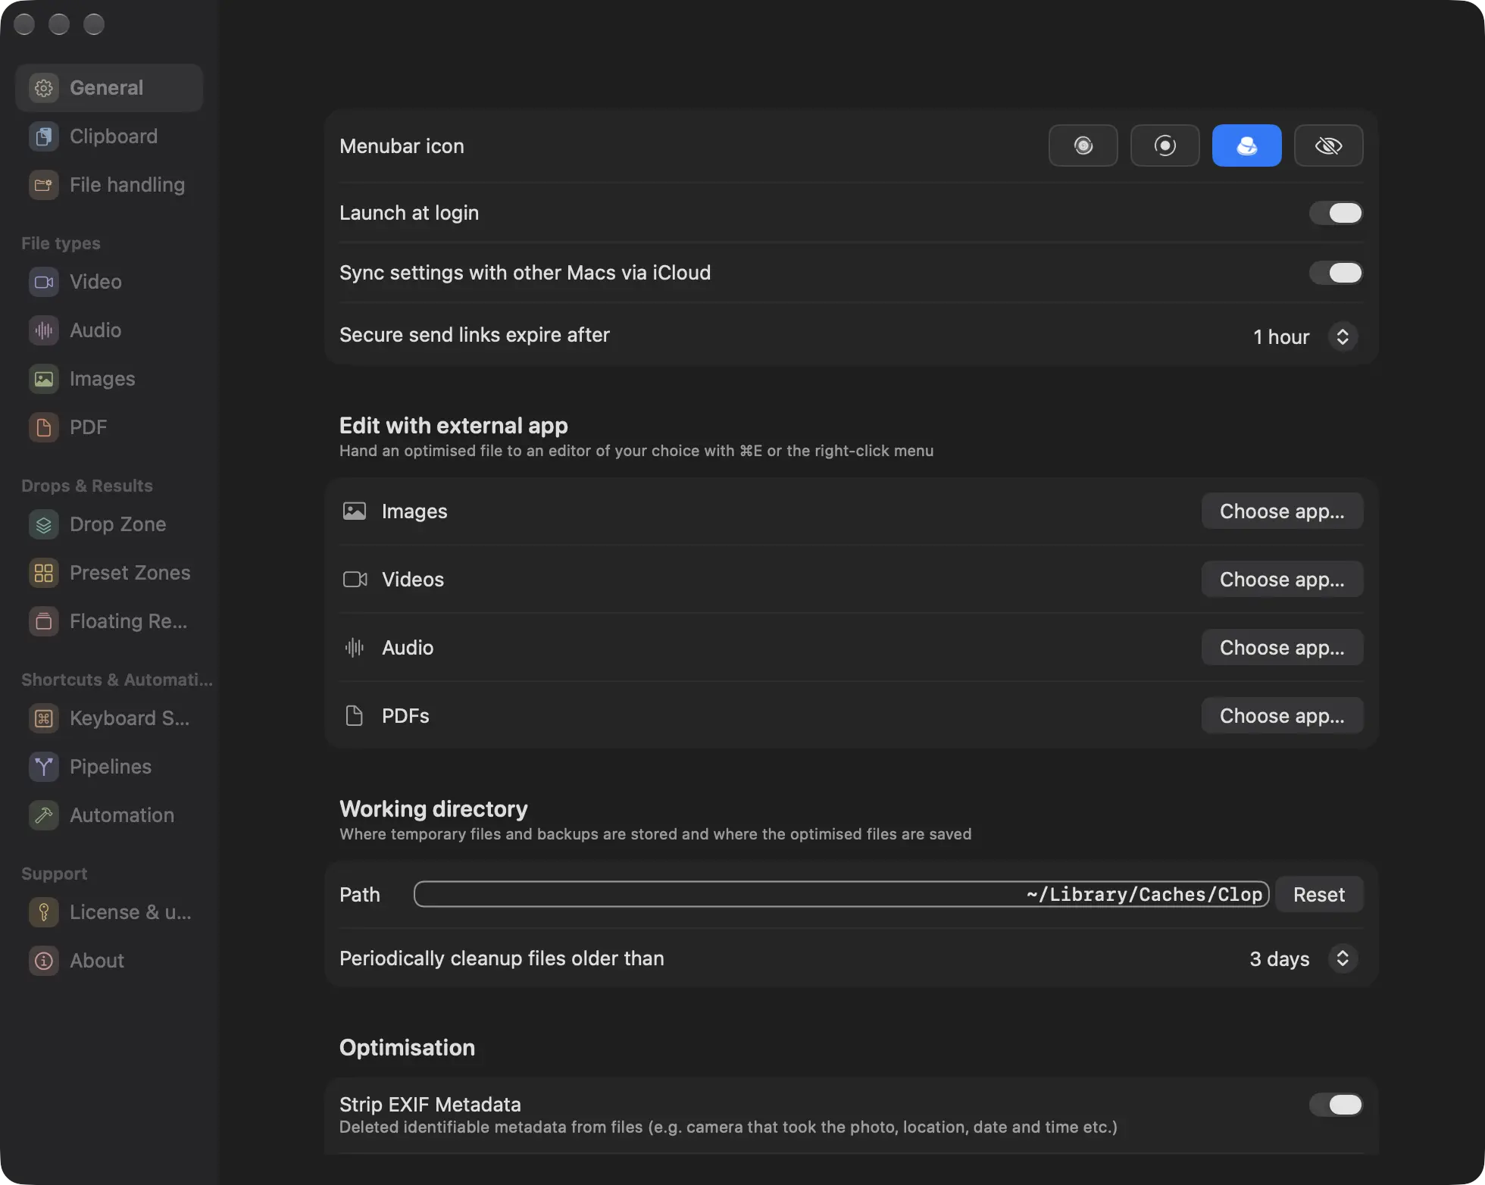The image size is (1485, 1185).
Task: Toggle Strip EXIF Metadata switch
Action: [1336, 1105]
